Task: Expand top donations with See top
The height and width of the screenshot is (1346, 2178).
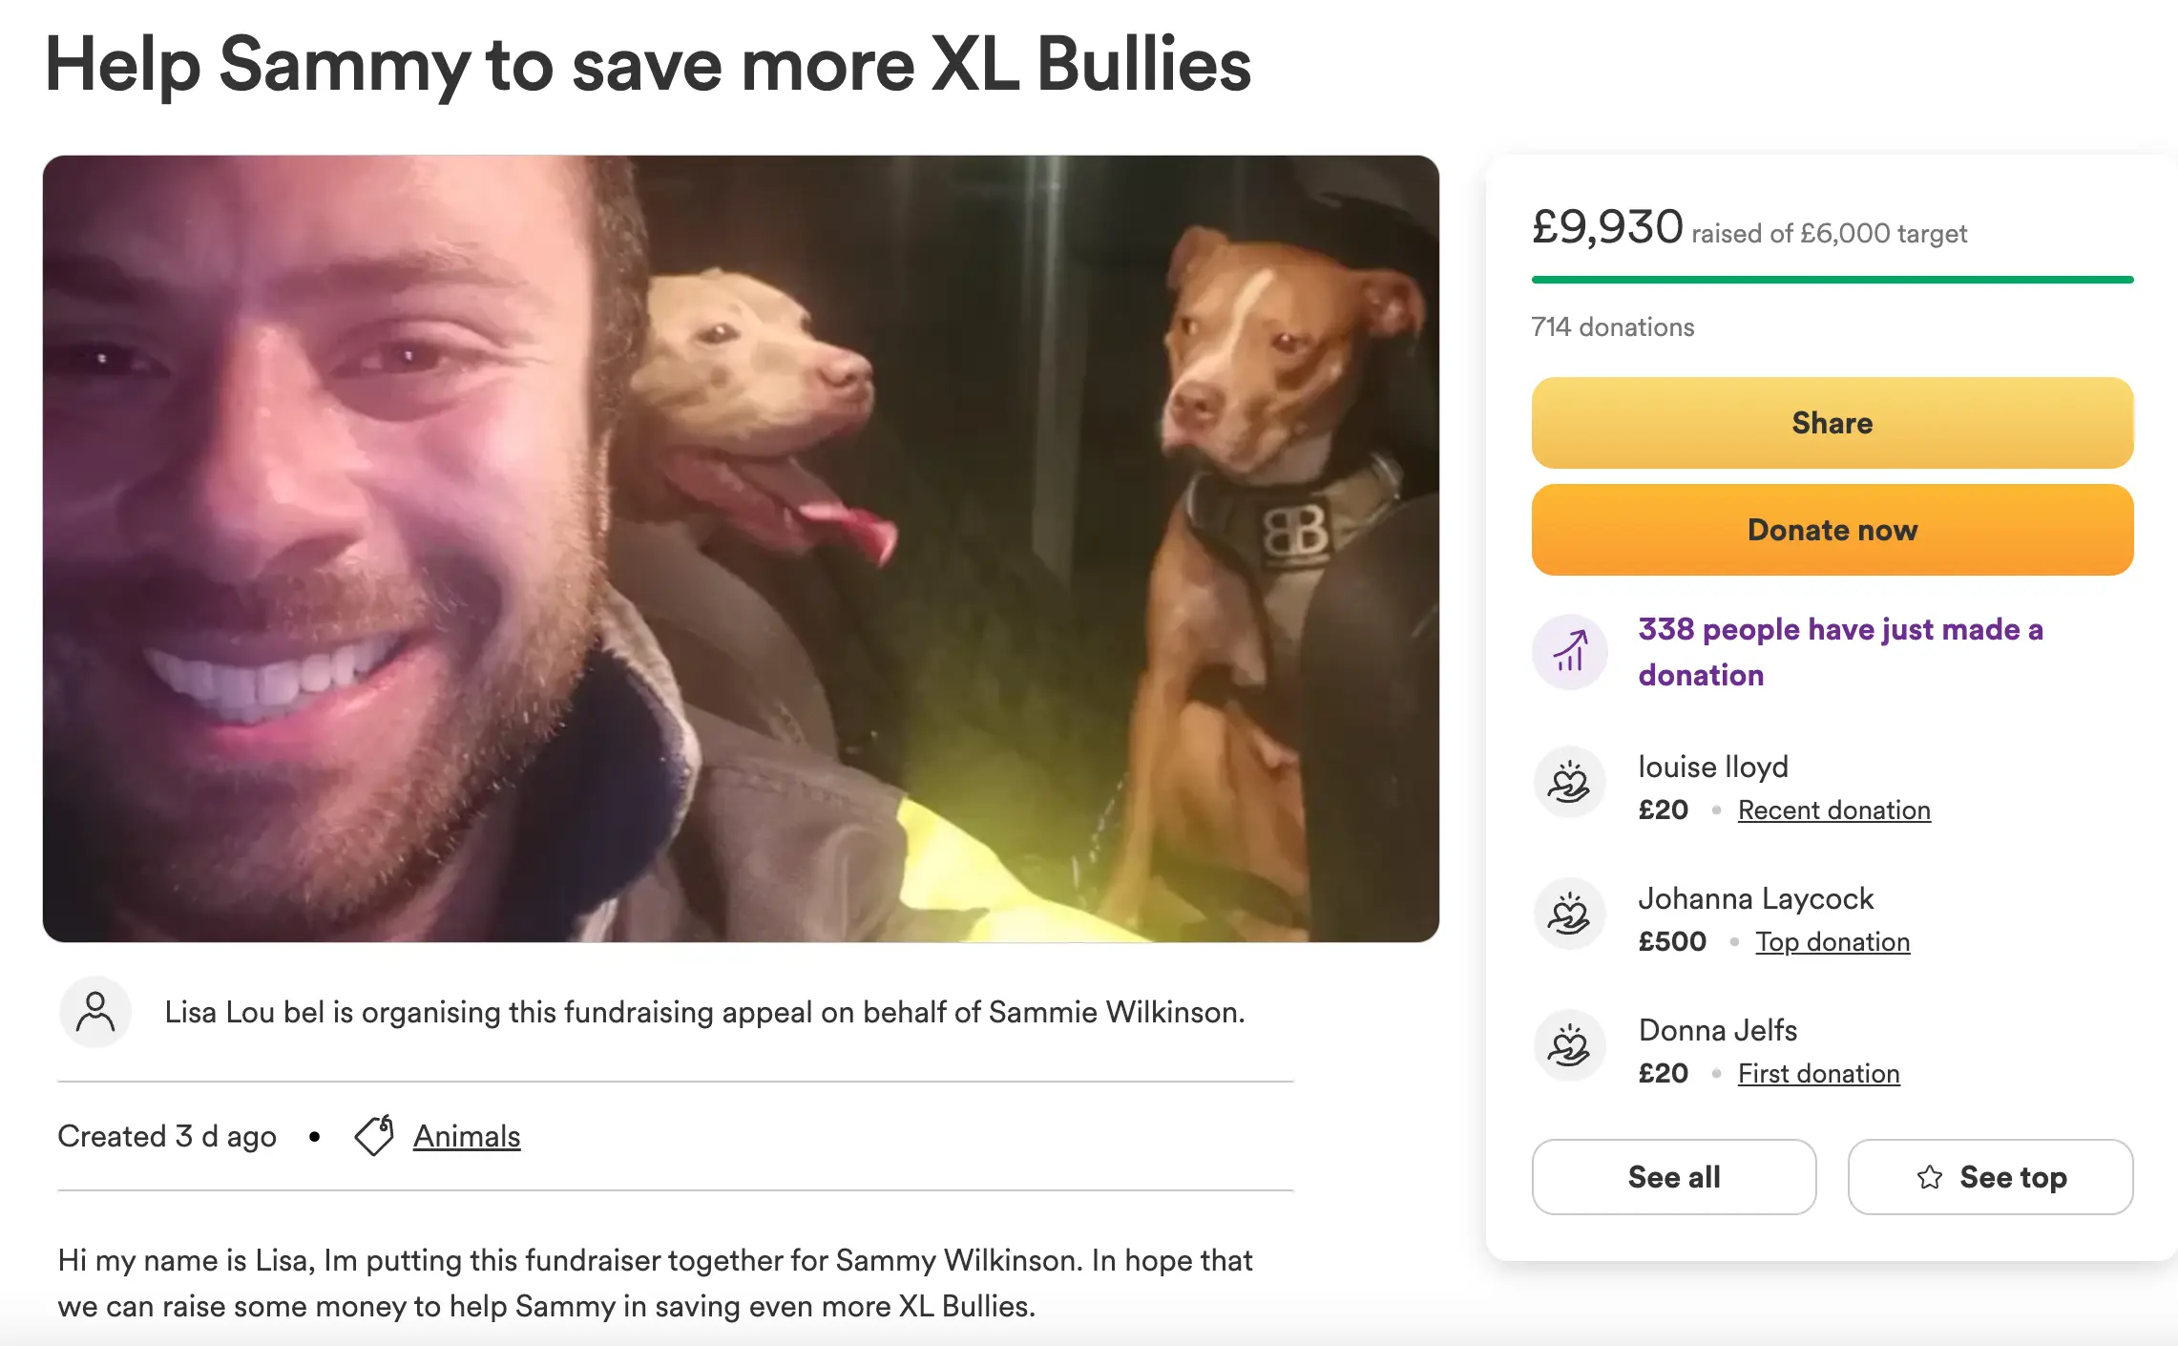Action: coord(1989,1177)
